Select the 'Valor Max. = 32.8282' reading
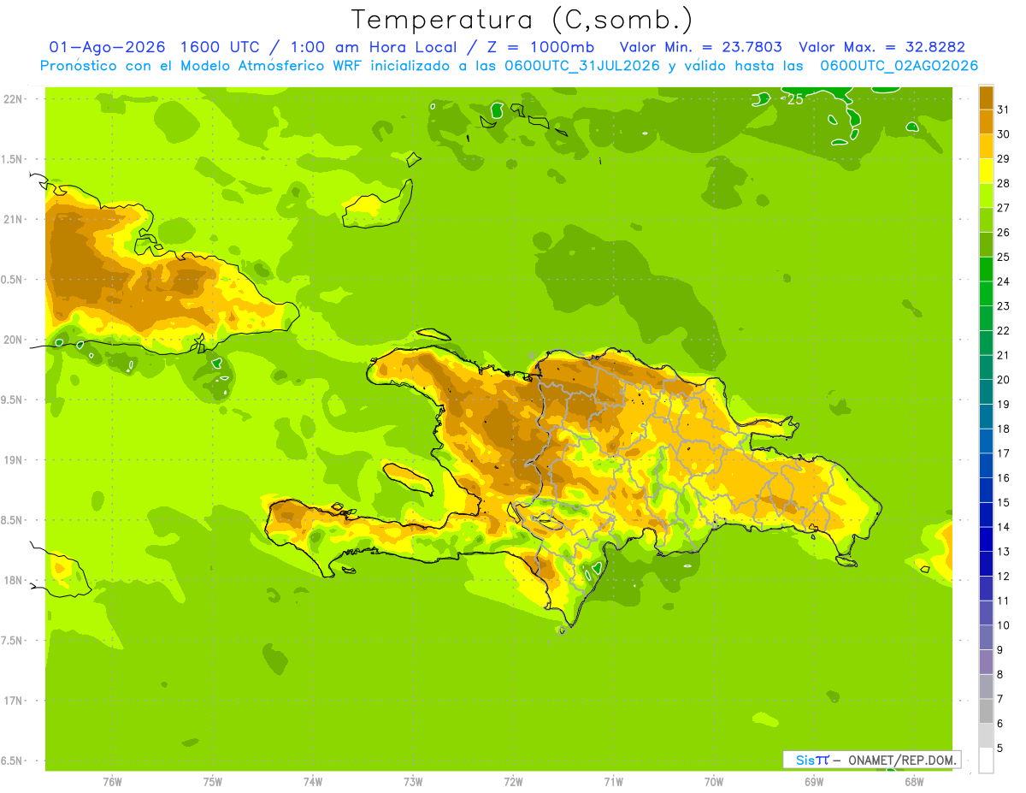The image size is (1026, 793). [882, 47]
